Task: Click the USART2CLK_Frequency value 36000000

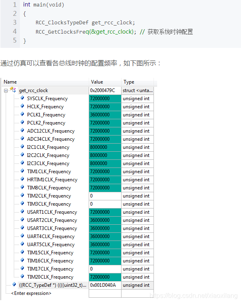Action: coord(105,220)
